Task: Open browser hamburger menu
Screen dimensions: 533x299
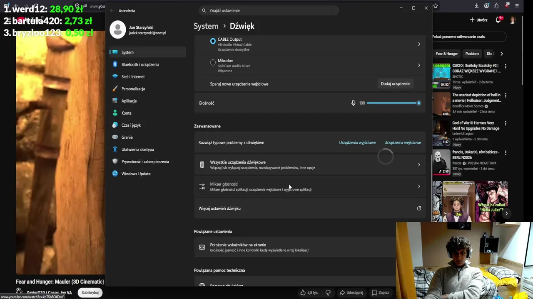Action: click(517, 6)
